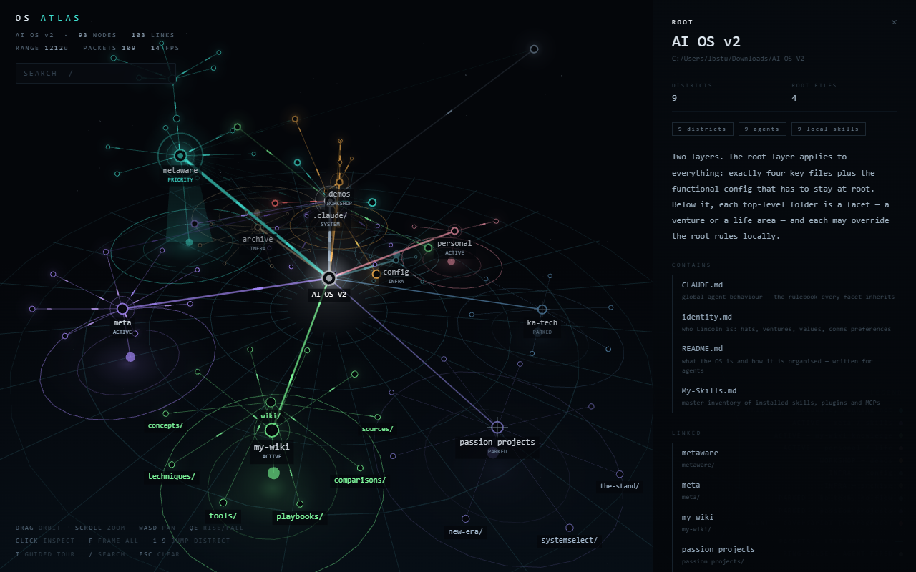Screen dimensions: 916x572
Task: Click the RANGE 1212u readout
Action: tap(42, 48)
